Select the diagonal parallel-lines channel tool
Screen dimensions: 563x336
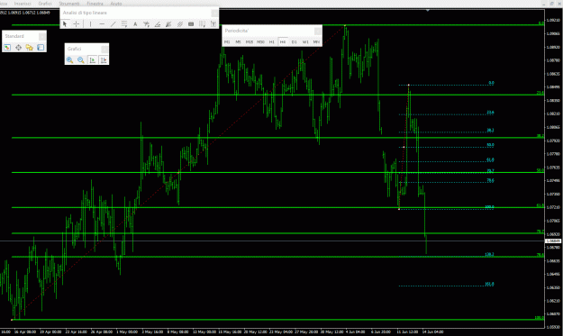tap(180, 24)
